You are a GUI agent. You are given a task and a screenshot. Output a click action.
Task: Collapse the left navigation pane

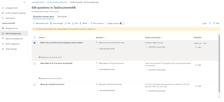tap(24, 2)
